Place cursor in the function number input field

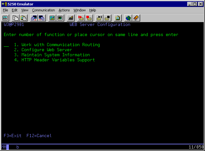(6, 45)
